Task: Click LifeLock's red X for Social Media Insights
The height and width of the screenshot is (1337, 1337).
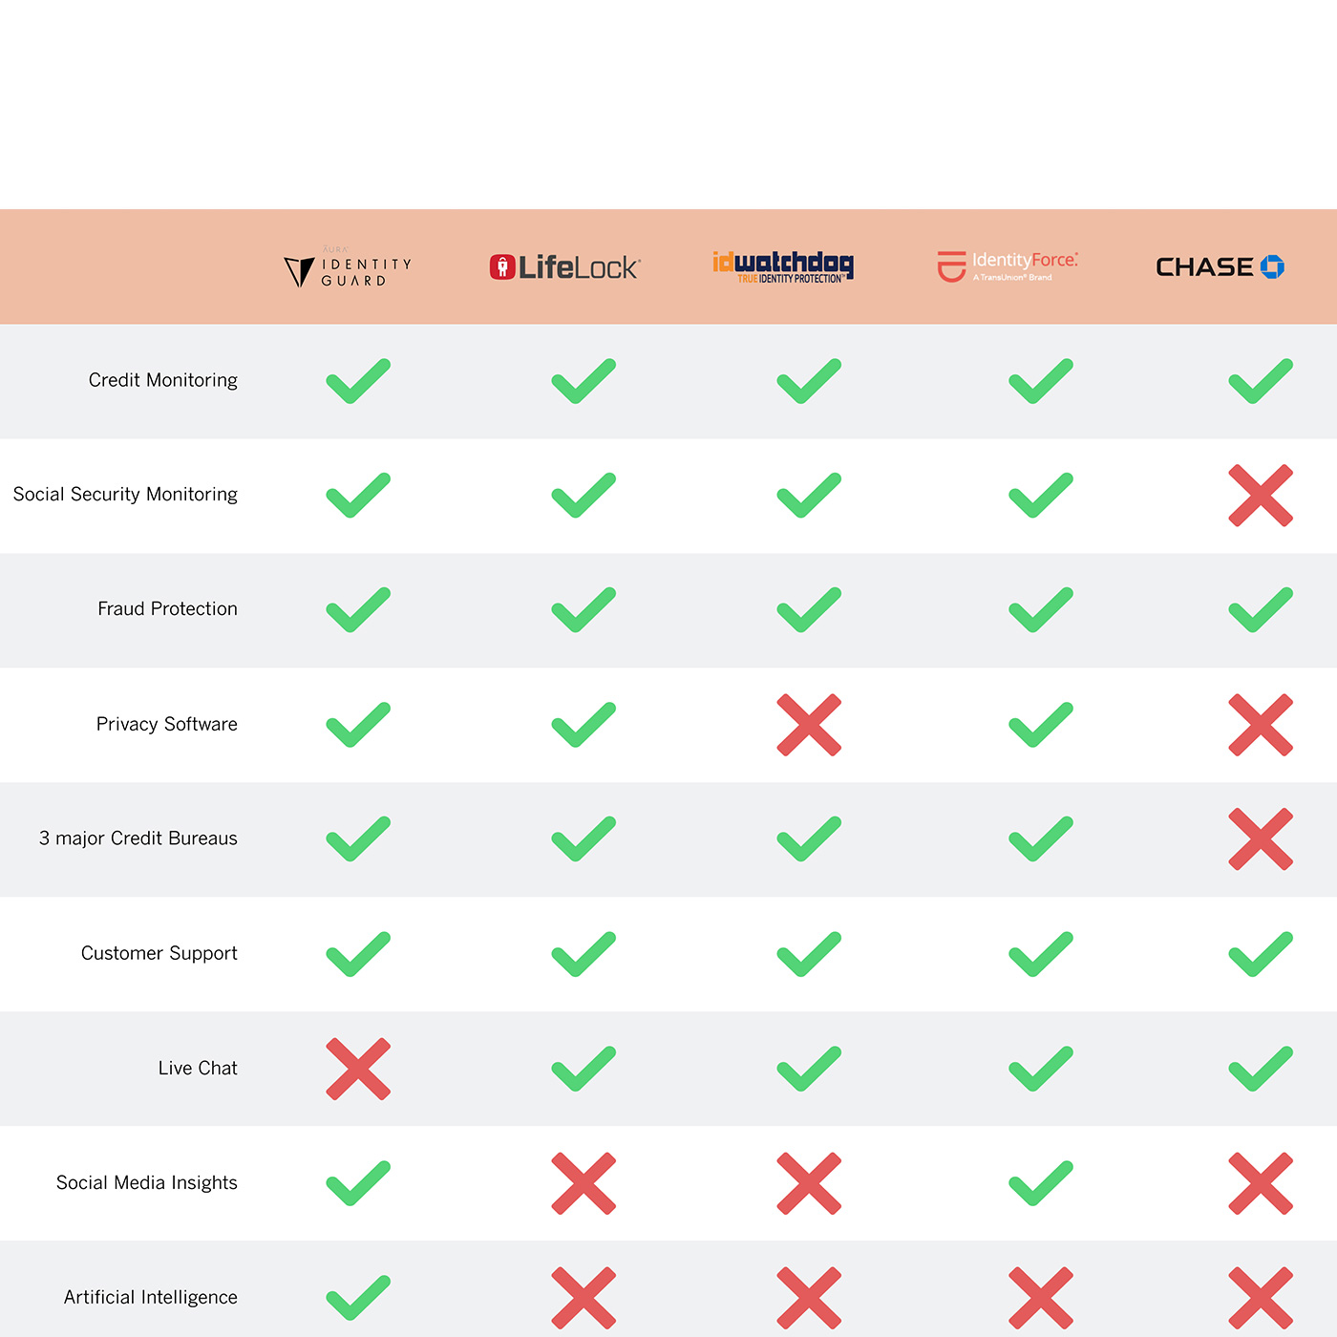Action: click(x=584, y=1183)
